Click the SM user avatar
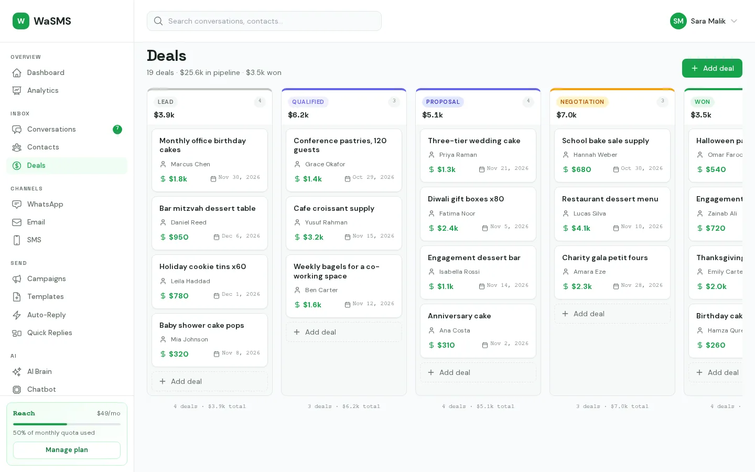Image resolution: width=755 pixels, height=472 pixels. click(678, 21)
